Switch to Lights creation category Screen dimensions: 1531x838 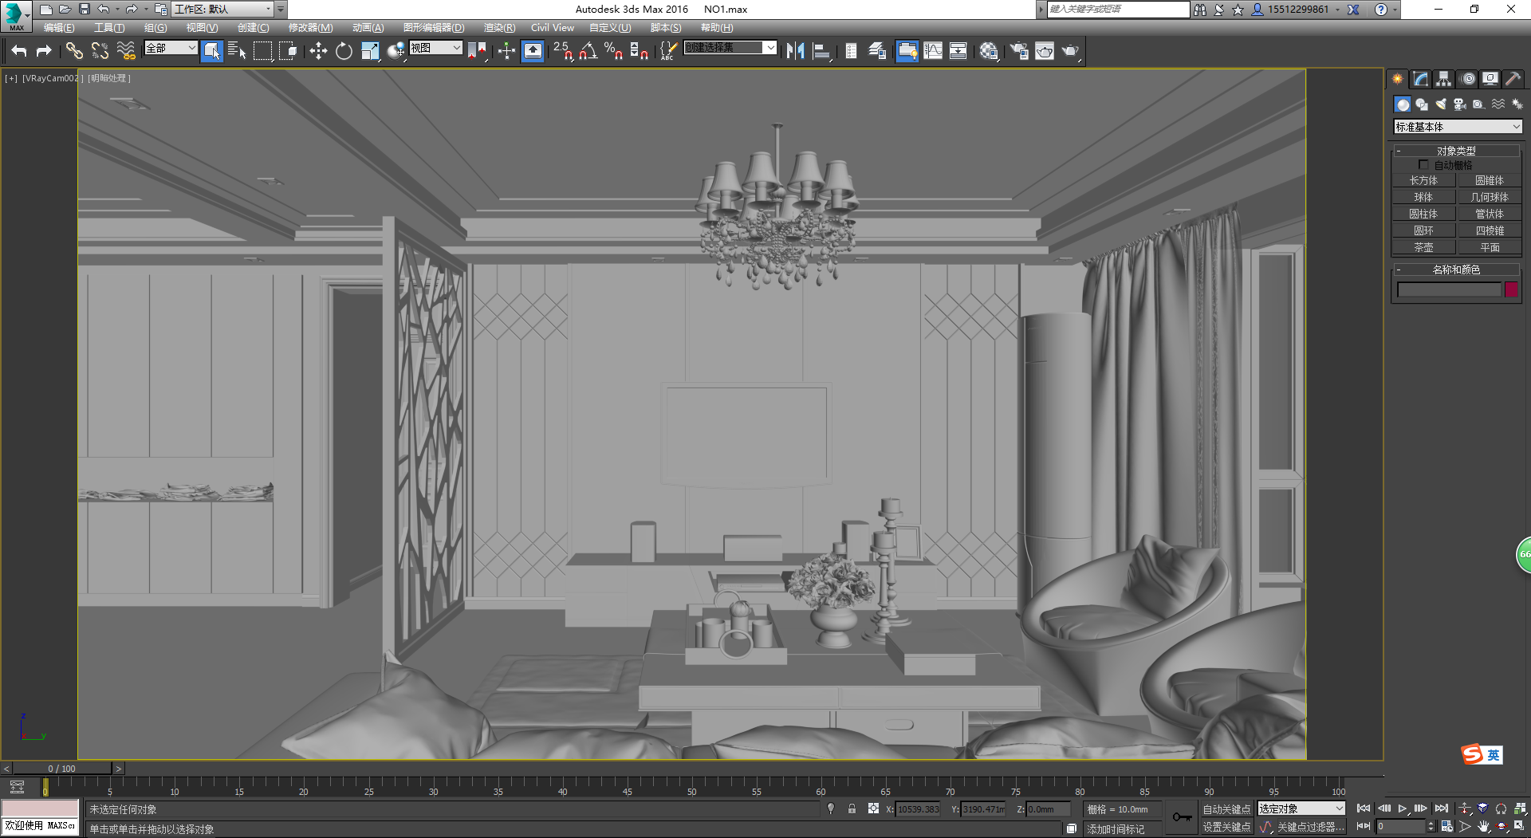[x=1441, y=104]
